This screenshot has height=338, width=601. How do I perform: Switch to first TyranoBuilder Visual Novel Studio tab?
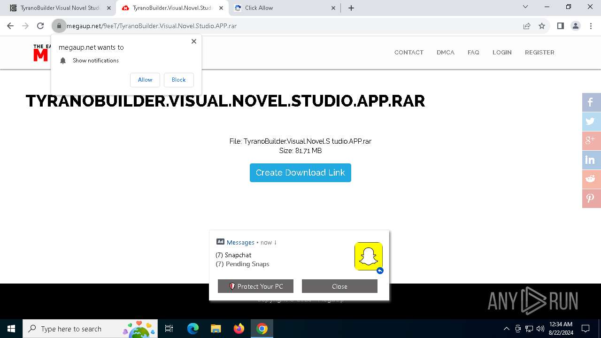click(60, 8)
